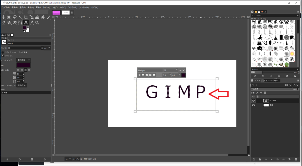Create a new layer with the new layer icon
The image size is (302, 166).
click(x=254, y=159)
